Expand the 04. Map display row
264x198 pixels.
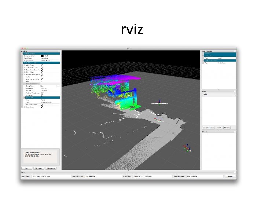point(22,72)
